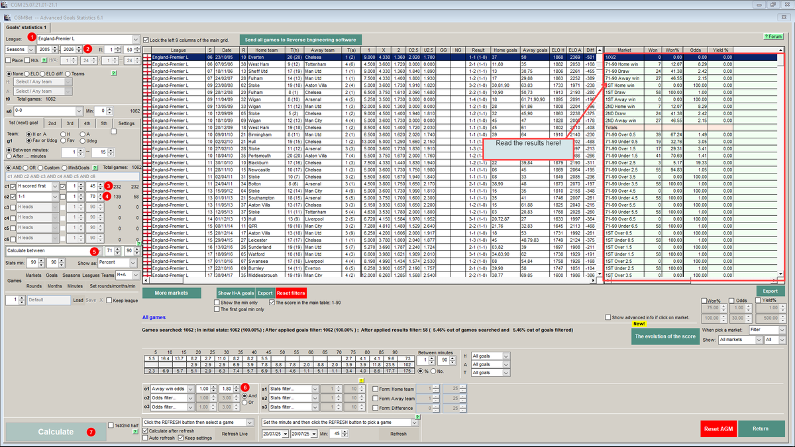The height and width of the screenshot is (447, 795).
Task: Toggle the Place checkbox
Action: 9,60
